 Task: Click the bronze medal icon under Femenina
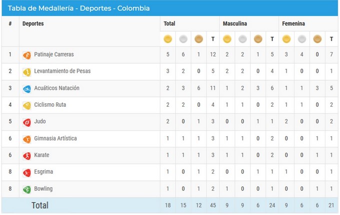(x=316, y=39)
